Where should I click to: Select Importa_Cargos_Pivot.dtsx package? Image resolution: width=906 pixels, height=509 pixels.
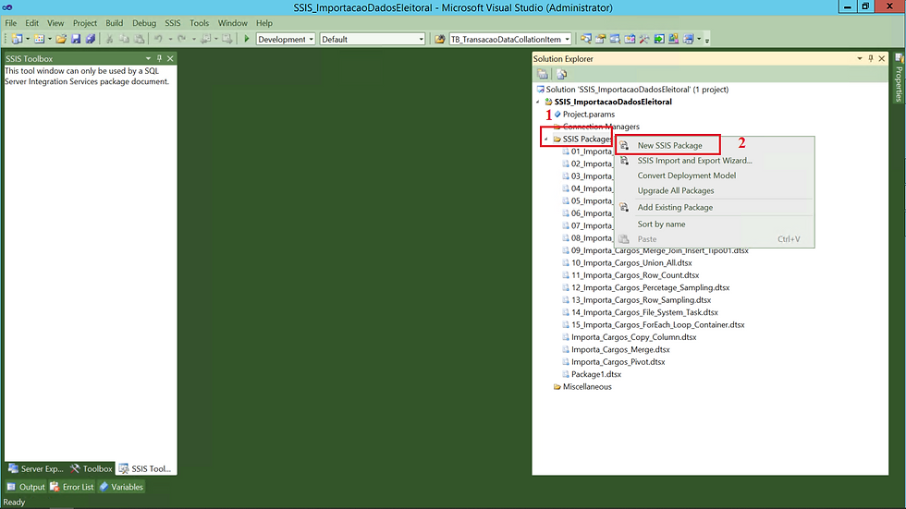pos(618,362)
